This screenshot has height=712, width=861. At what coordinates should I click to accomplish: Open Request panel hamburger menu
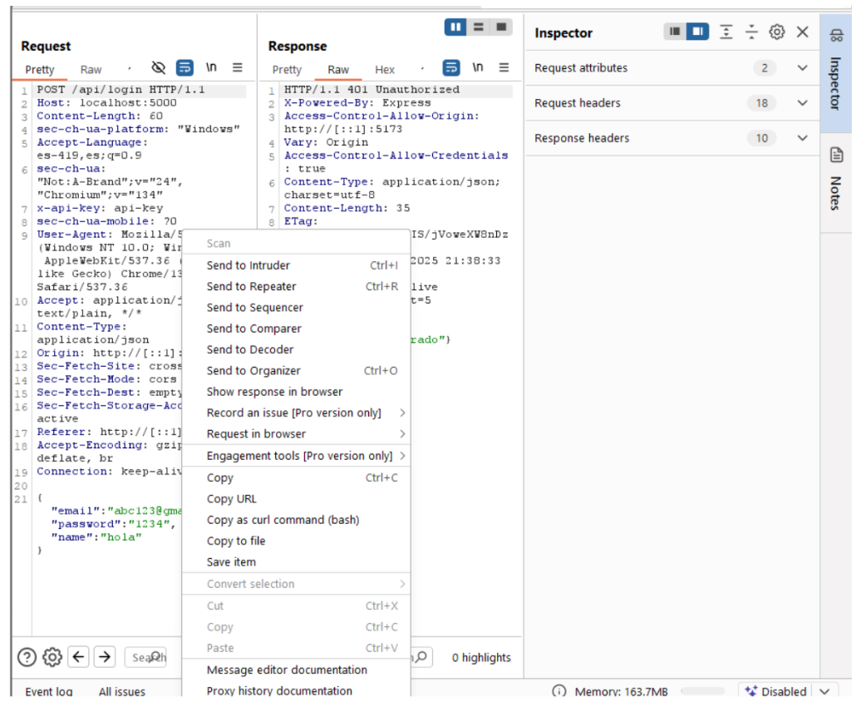pyautogui.click(x=237, y=67)
